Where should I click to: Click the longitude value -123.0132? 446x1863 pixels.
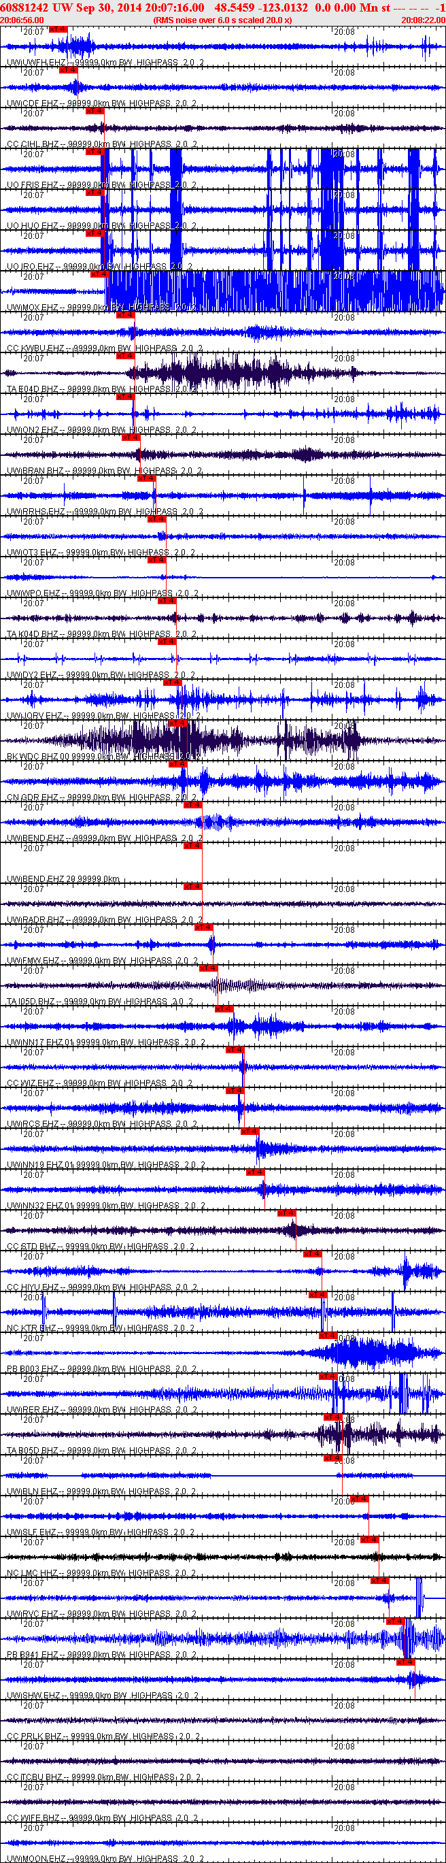(x=283, y=7)
